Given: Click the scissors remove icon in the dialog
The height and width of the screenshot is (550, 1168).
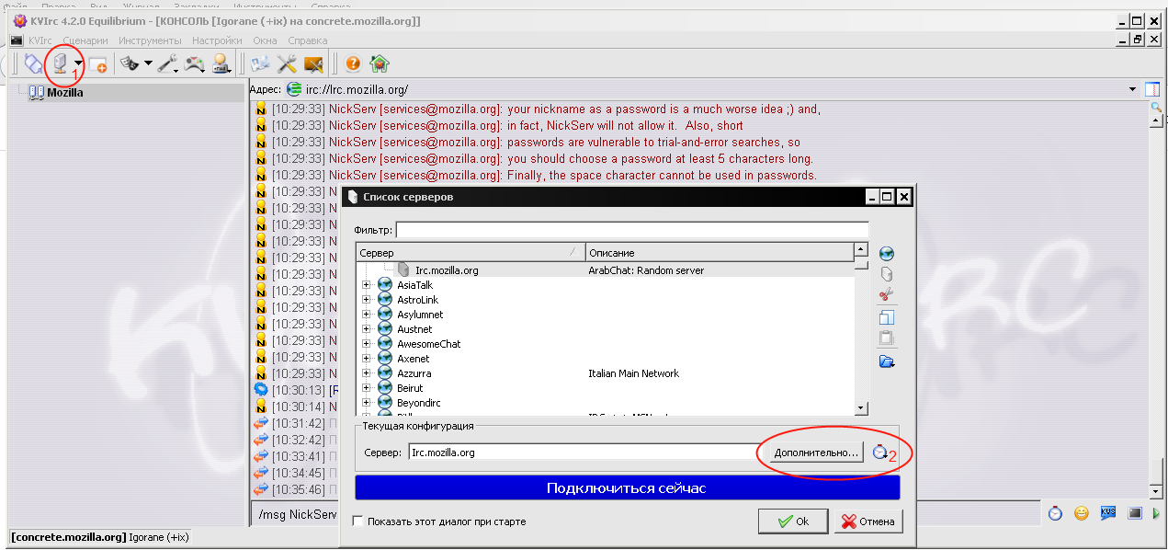Looking at the screenshot, I should tap(887, 294).
